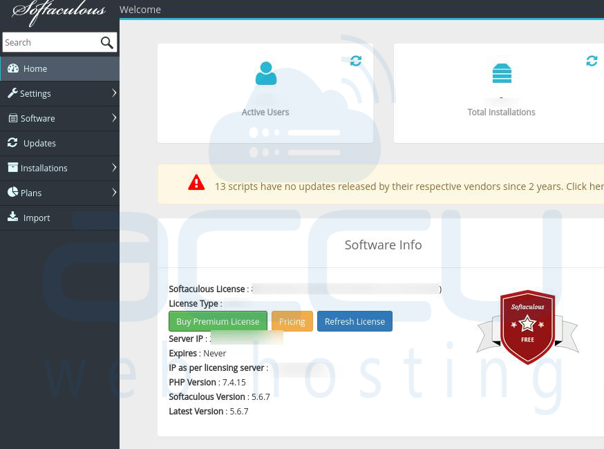This screenshot has width=604, height=449.
Task: Refresh the Active Users card
Action: (356, 61)
